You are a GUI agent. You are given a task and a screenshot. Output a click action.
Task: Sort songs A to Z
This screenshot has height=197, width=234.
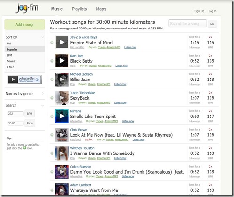[10, 67]
